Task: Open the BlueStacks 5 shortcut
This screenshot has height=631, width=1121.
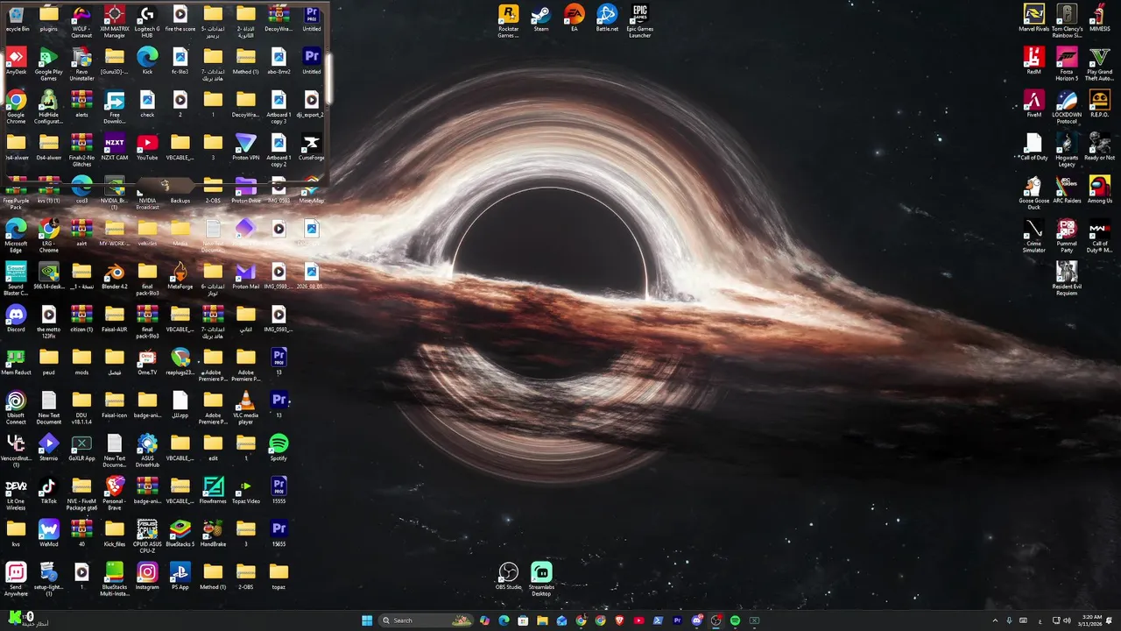Action: click(180, 535)
